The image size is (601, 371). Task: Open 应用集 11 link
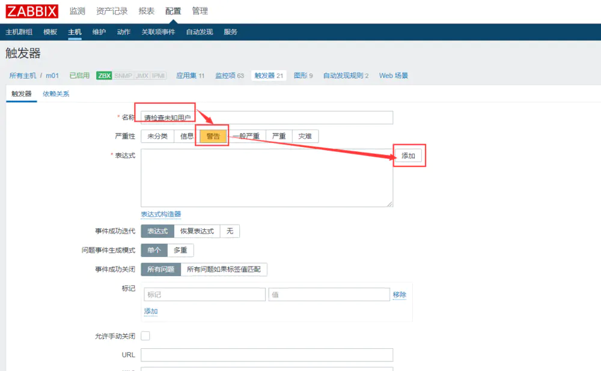190,76
